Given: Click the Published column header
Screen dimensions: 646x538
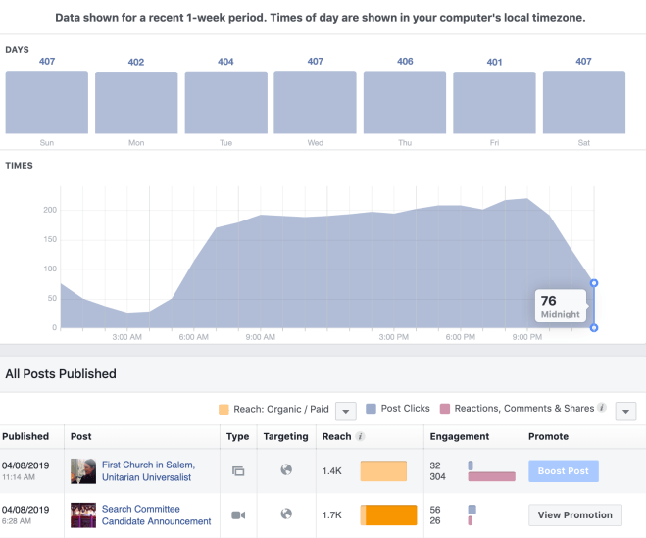Looking at the screenshot, I should pyautogui.click(x=25, y=436).
